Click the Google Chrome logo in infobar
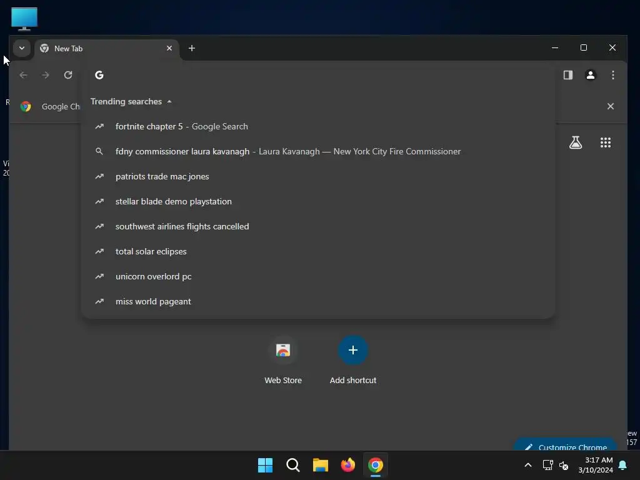This screenshot has height=480, width=640. click(x=26, y=106)
